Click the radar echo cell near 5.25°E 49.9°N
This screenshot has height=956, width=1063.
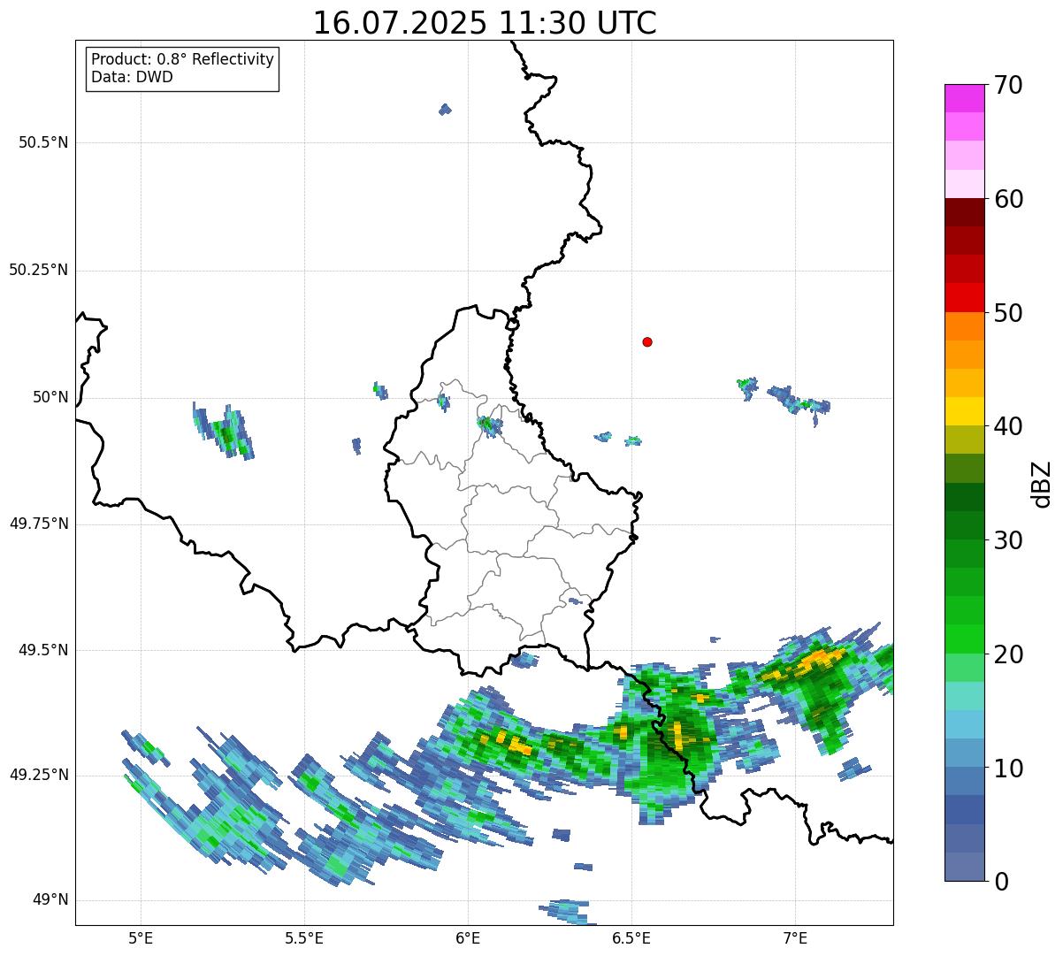coord(225,431)
